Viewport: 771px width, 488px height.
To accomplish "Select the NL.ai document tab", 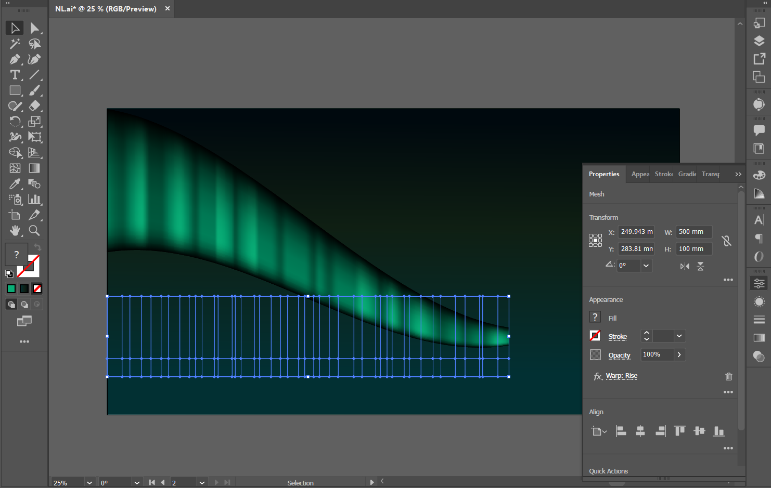I will (106, 9).
